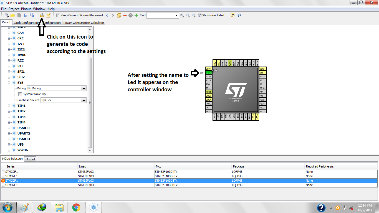
Task: Select pin PA9 on the chip
Action: pos(263,92)
